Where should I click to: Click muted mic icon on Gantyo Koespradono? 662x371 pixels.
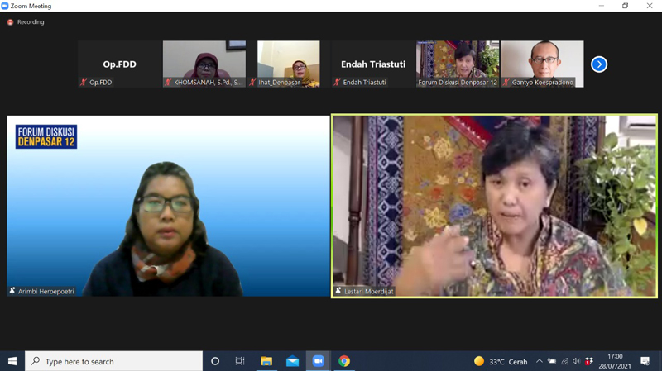506,83
